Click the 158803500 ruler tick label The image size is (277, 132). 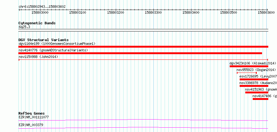coord(229,12)
